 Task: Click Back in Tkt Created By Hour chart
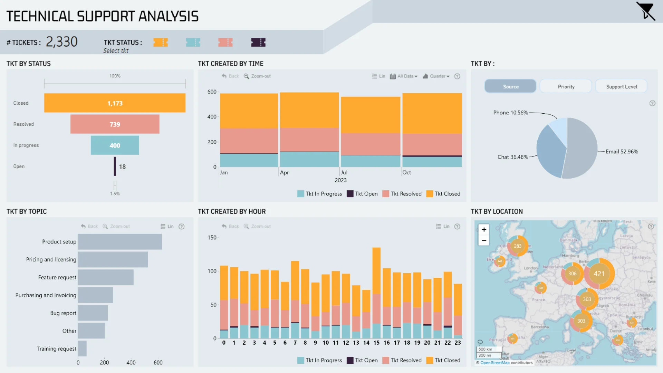230,226
